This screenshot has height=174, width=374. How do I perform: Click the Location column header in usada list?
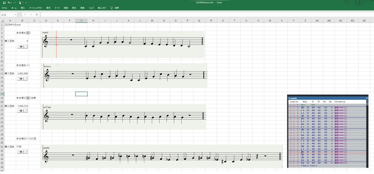pyautogui.click(x=294, y=102)
